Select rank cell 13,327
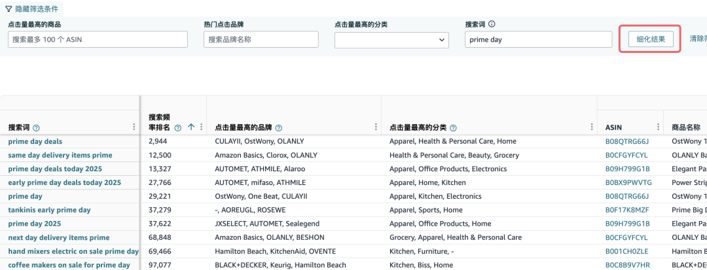 coord(160,169)
